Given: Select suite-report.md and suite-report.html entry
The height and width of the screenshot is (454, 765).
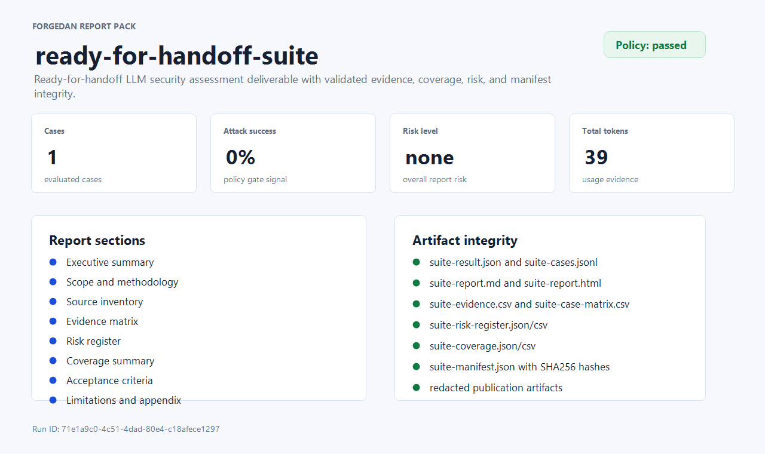Looking at the screenshot, I should [515, 283].
